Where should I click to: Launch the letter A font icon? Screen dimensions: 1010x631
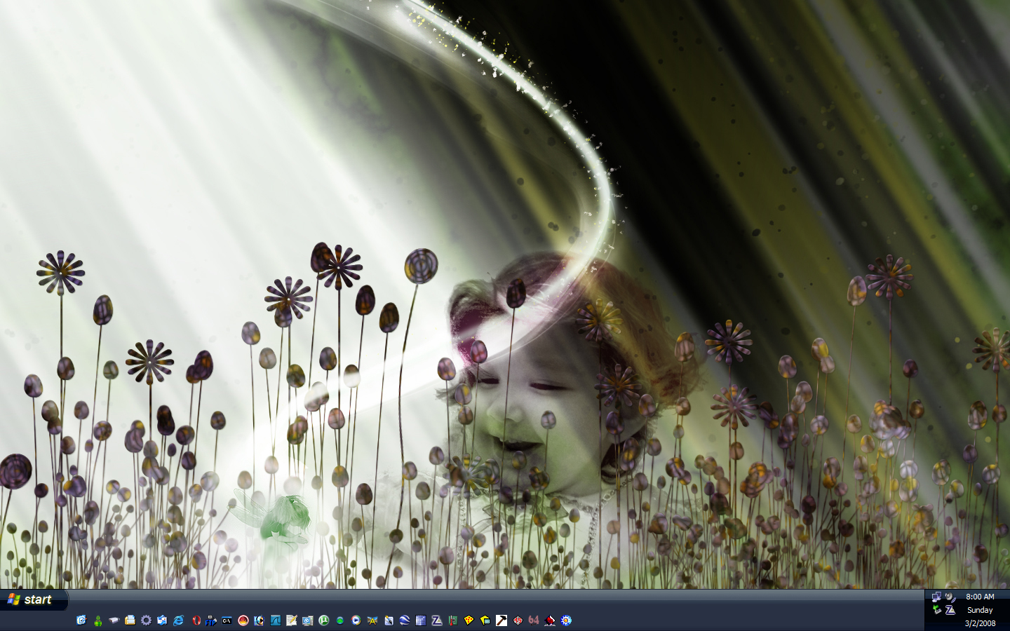point(372,620)
